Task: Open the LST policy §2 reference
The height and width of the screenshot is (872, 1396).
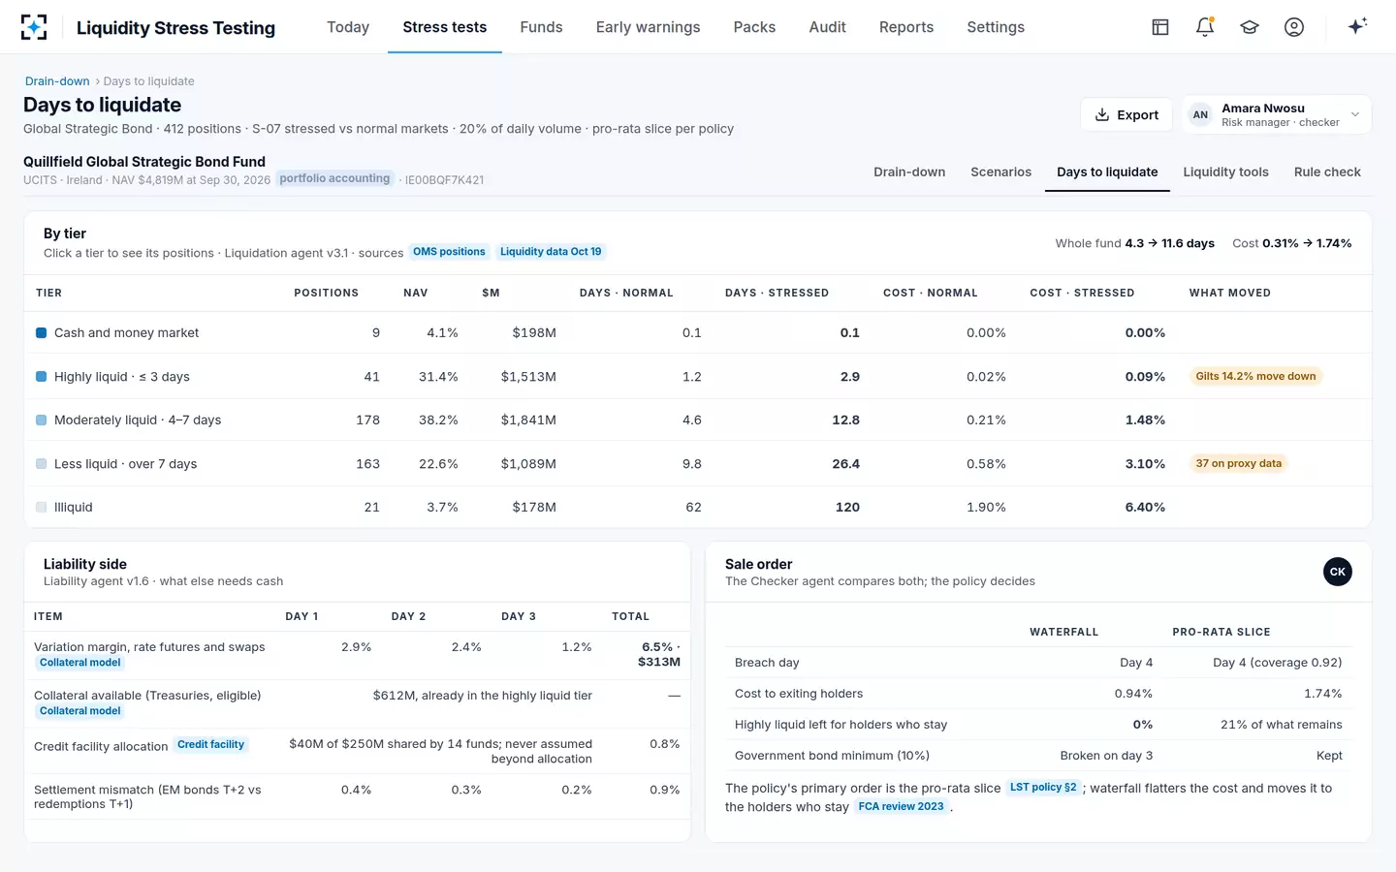Action: (x=1043, y=788)
